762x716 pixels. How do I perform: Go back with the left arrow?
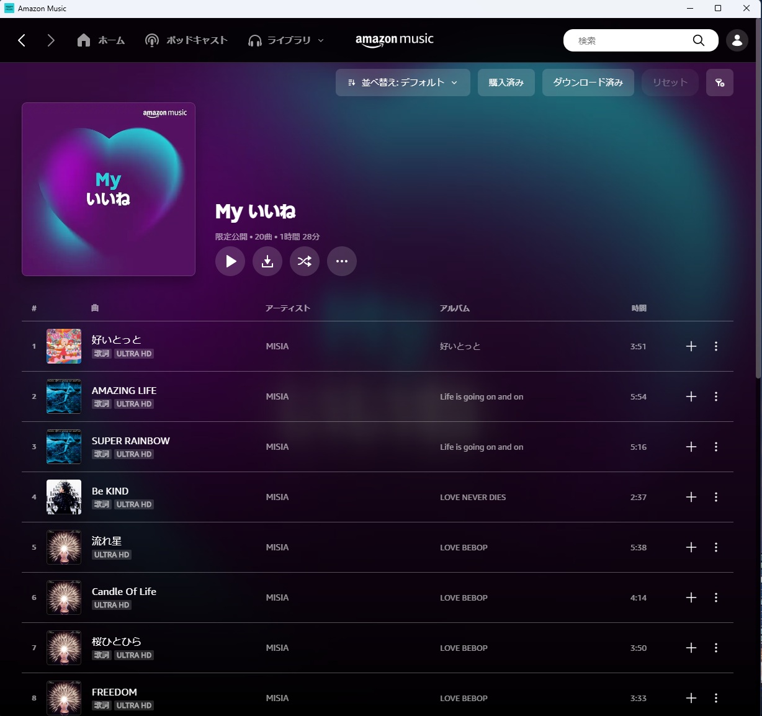22,40
